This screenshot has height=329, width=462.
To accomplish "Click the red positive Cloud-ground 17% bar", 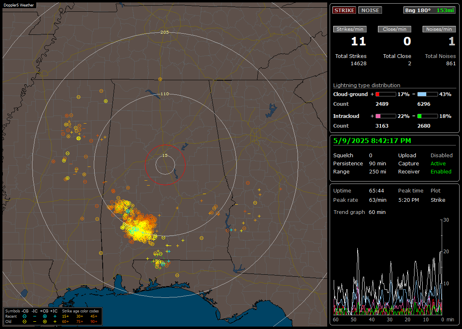I will coord(386,94).
